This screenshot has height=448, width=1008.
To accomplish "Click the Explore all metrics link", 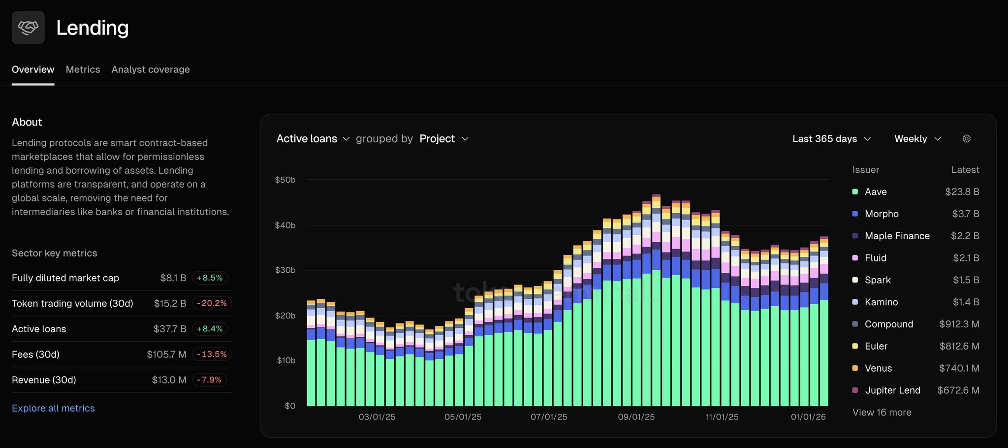I will click(53, 408).
